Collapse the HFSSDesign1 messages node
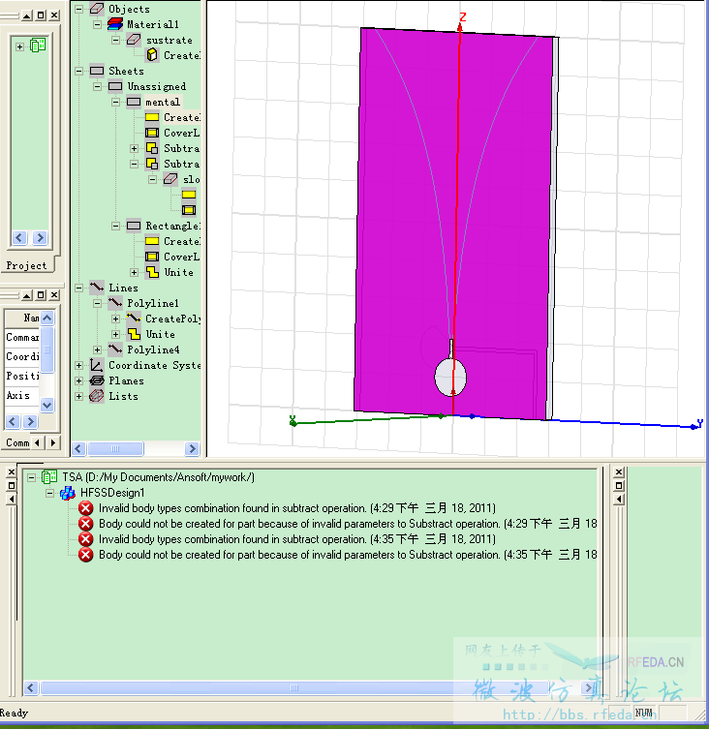Screen dimensions: 709x729 click(49, 493)
